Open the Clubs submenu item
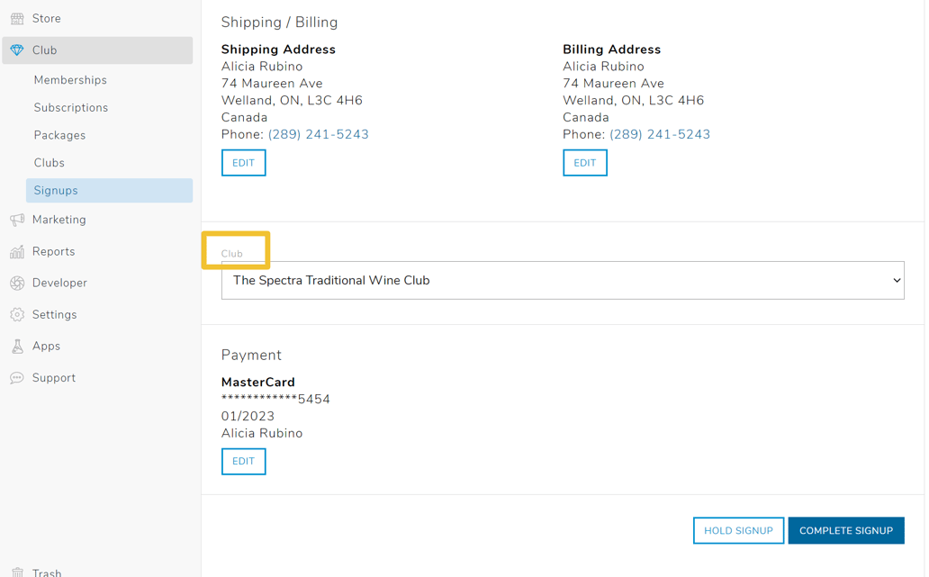929x577 pixels. (50, 163)
